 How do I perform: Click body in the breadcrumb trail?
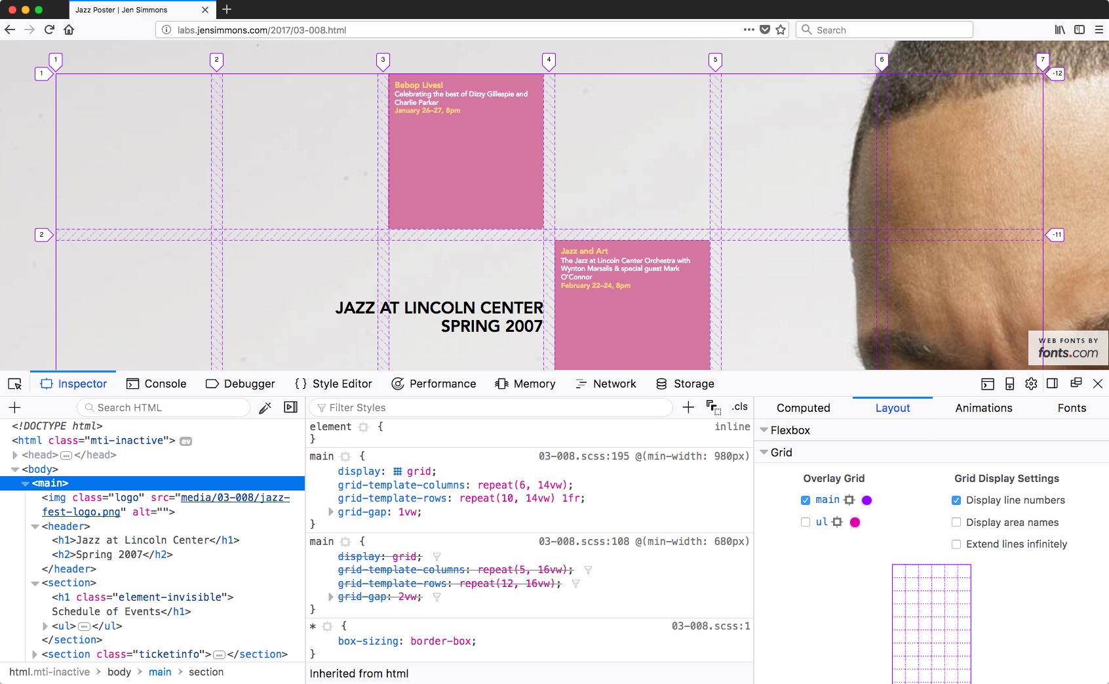click(x=119, y=672)
